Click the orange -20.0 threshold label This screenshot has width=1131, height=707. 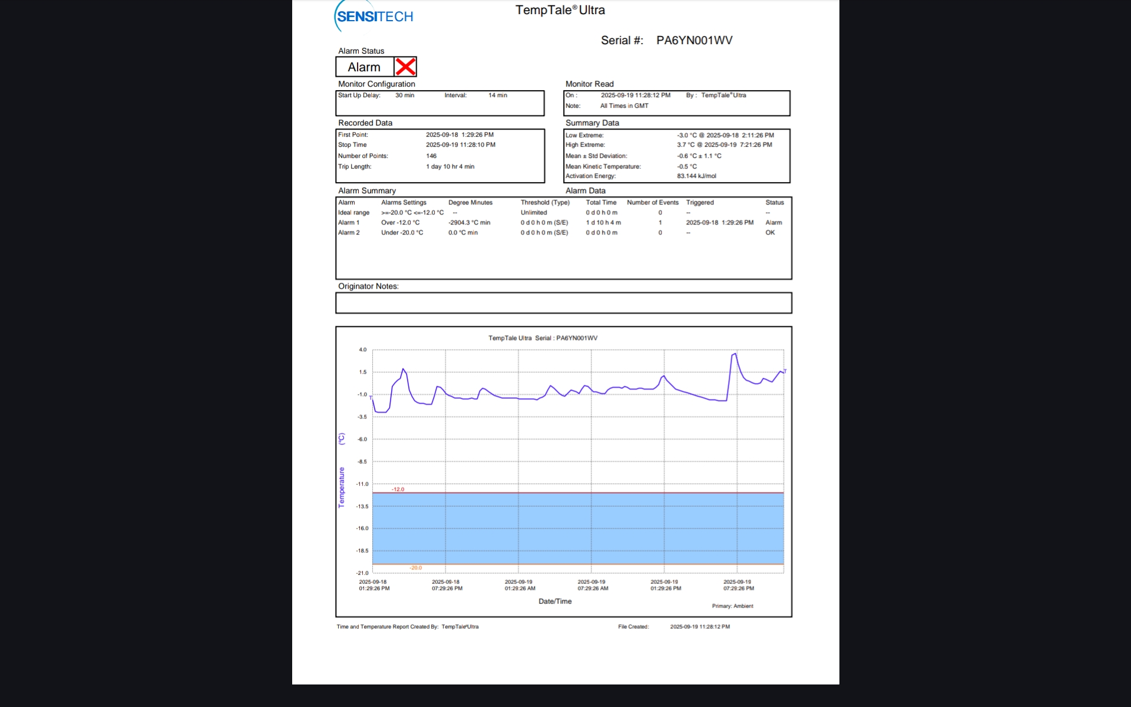(x=416, y=568)
